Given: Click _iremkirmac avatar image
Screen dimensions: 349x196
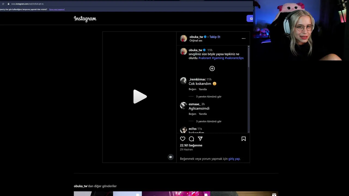Looking at the screenshot, I should pos(183,81).
